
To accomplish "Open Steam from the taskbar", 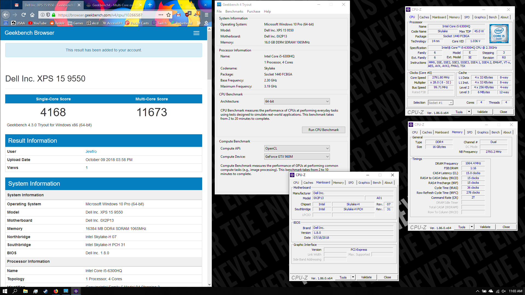I will pyautogui.click(x=46, y=291).
